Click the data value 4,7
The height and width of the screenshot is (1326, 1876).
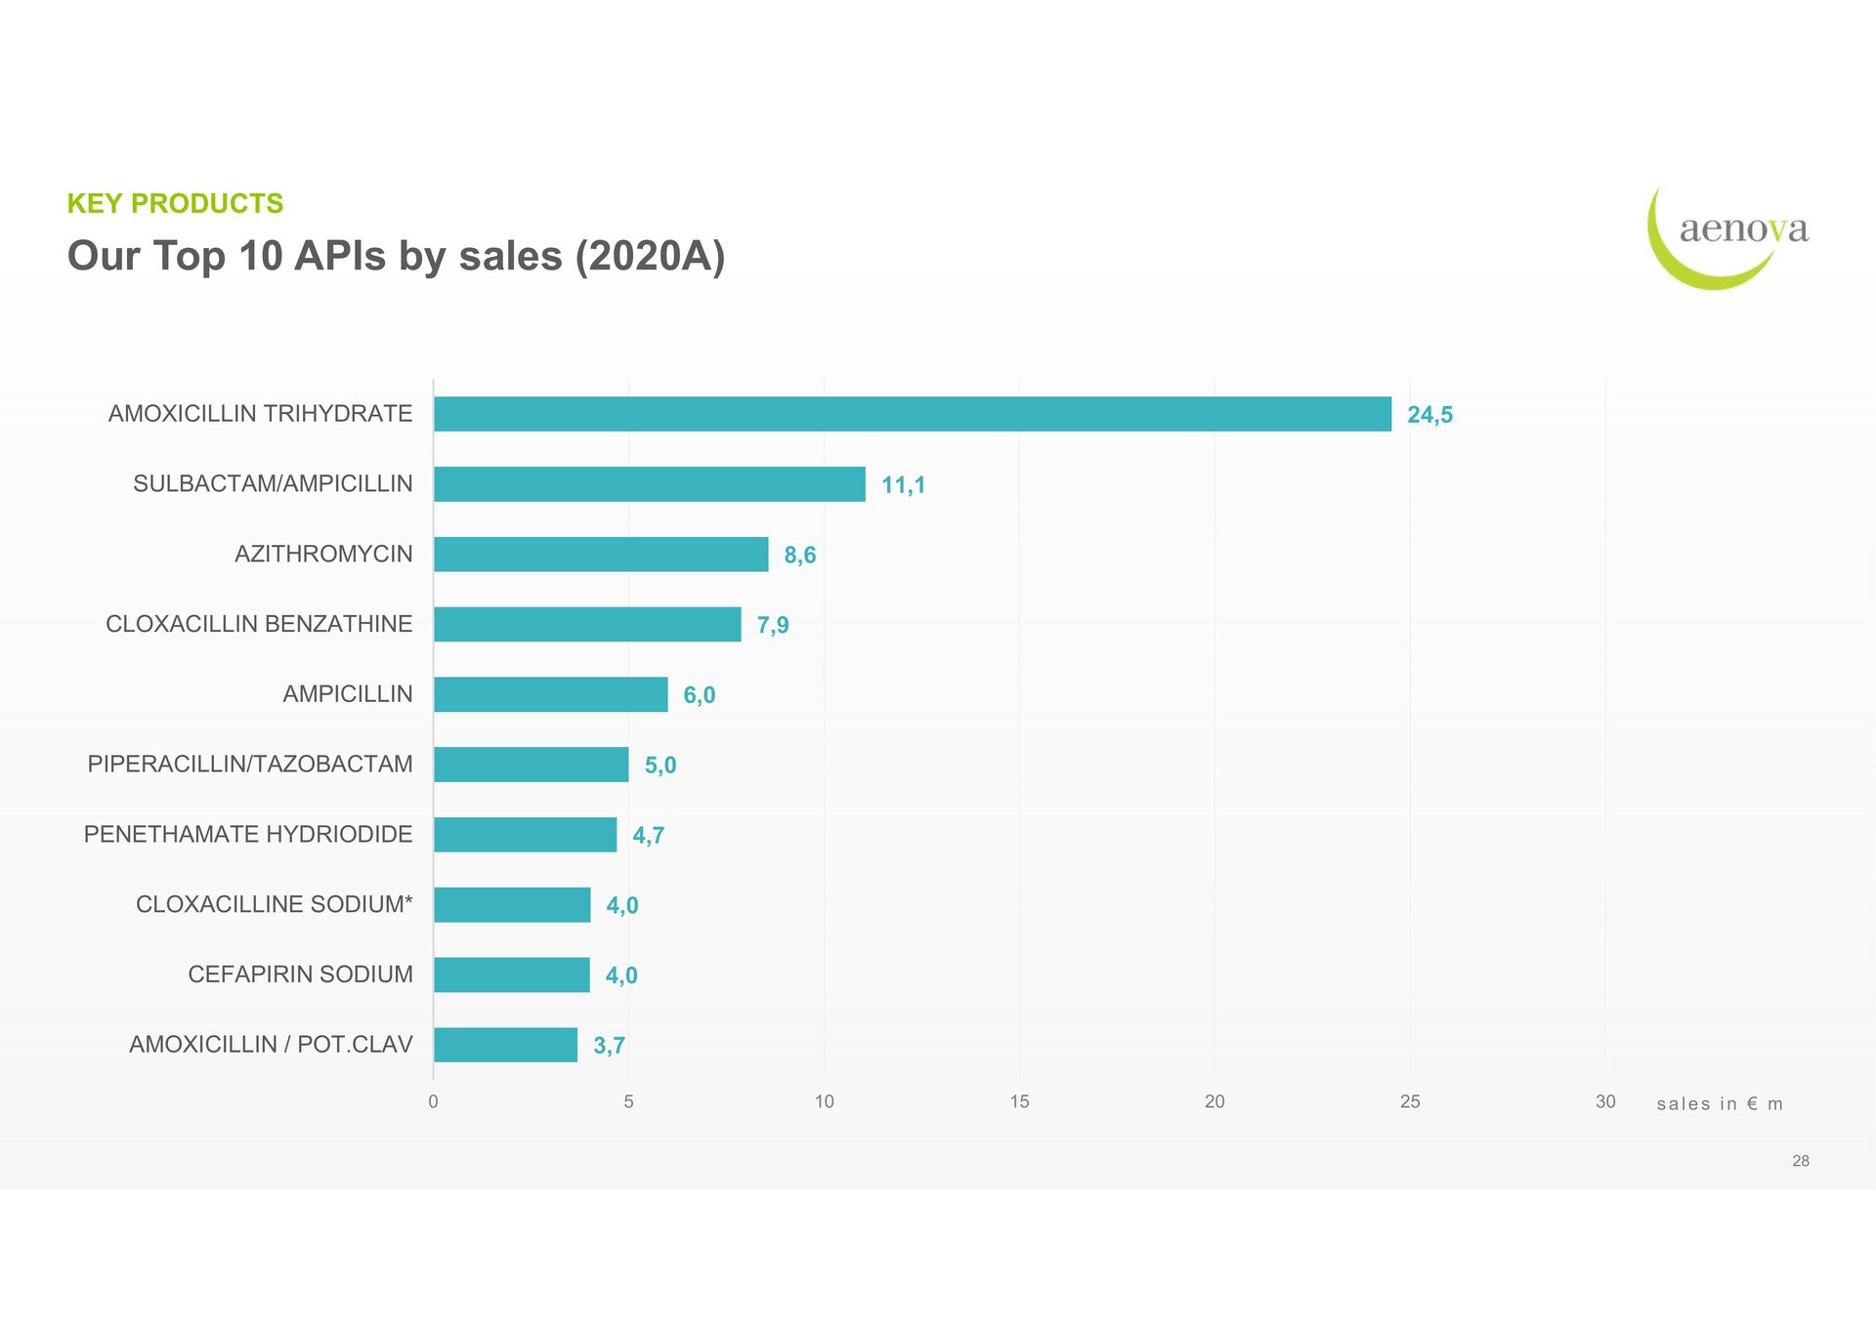[649, 836]
